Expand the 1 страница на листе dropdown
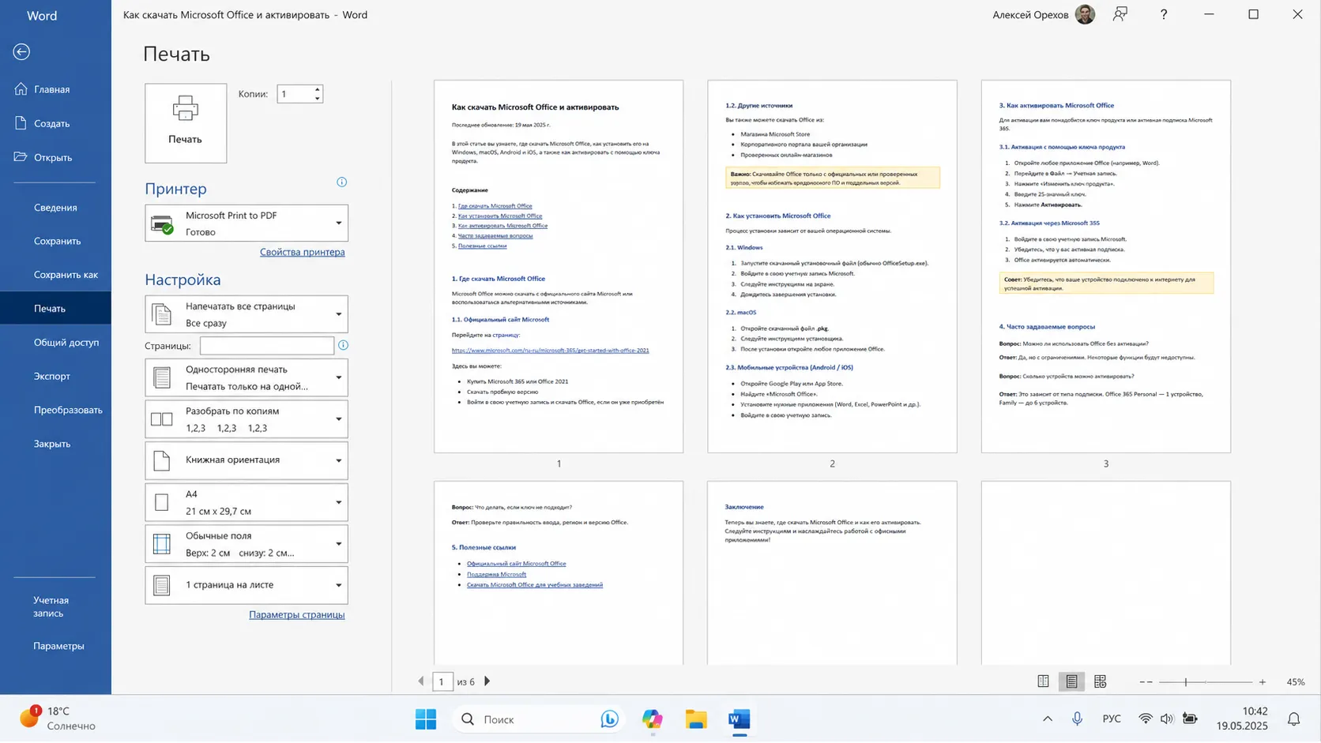This screenshot has height=743, width=1321. [247, 585]
